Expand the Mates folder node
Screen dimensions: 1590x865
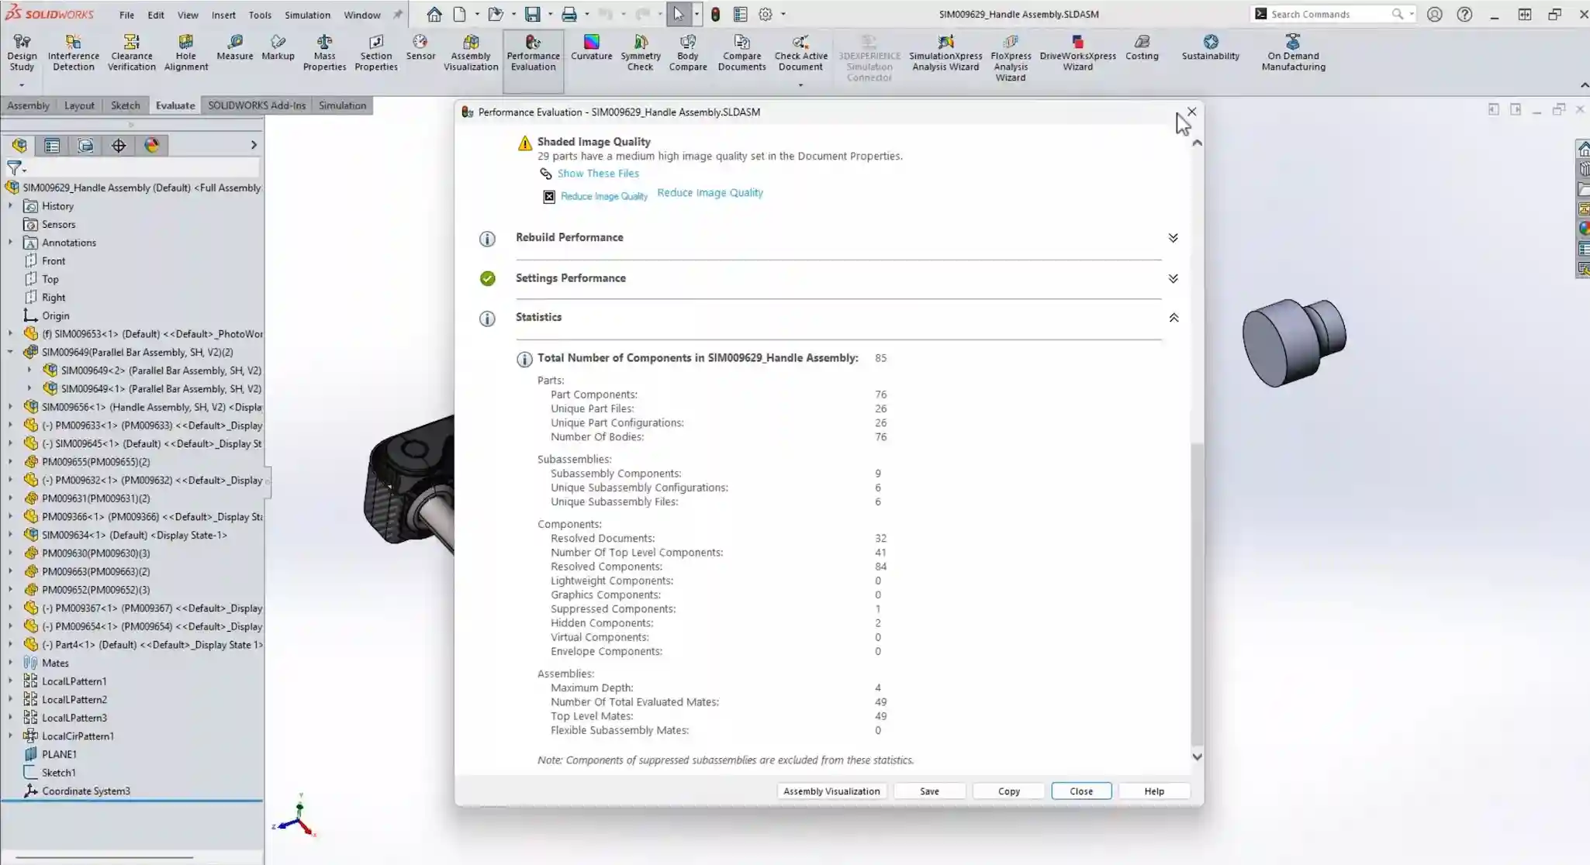click(x=10, y=663)
